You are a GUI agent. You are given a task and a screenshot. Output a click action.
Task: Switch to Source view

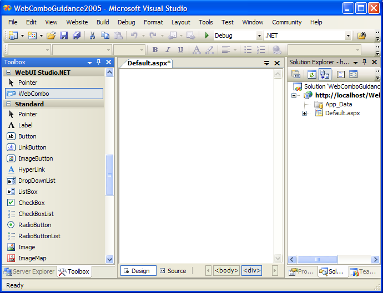[173, 271]
